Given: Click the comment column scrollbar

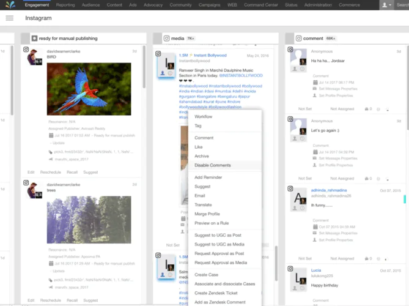Looking at the screenshot, I should (x=408, y=88).
